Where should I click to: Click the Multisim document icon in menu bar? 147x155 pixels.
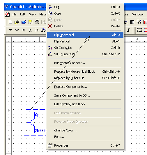tap(7, 14)
